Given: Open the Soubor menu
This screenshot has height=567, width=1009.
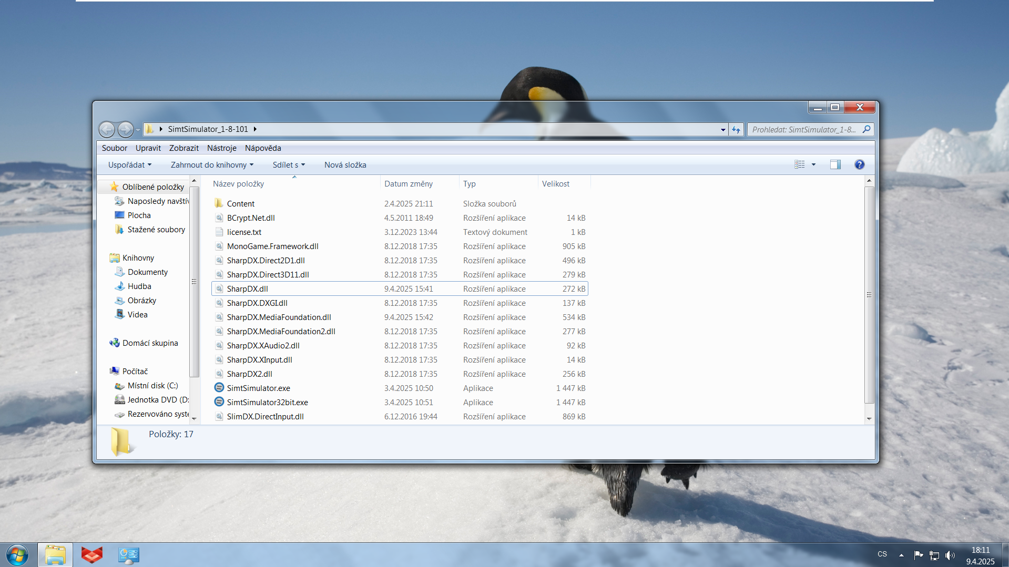Looking at the screenshot, I should coord(114,148).
